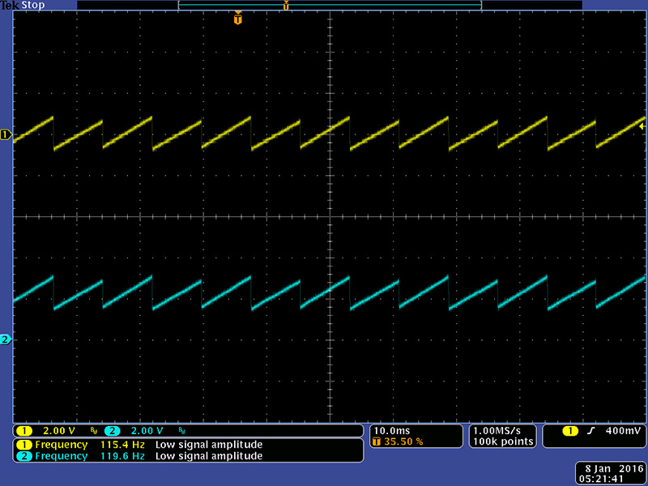
Task: Click the 35.50 % trigger delay readout
Action: [x=403, y=441]
